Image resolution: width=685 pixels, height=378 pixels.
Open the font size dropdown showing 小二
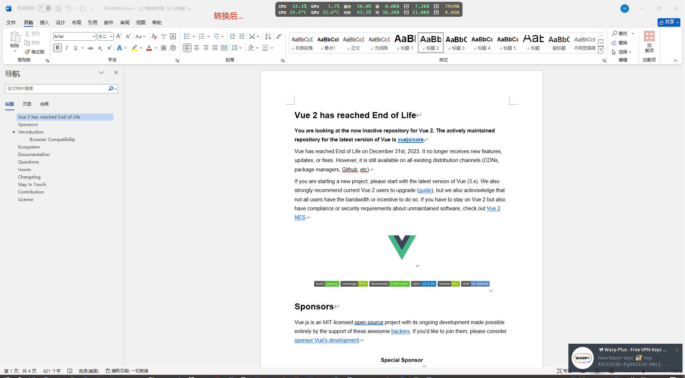click(x=111, y=36)
